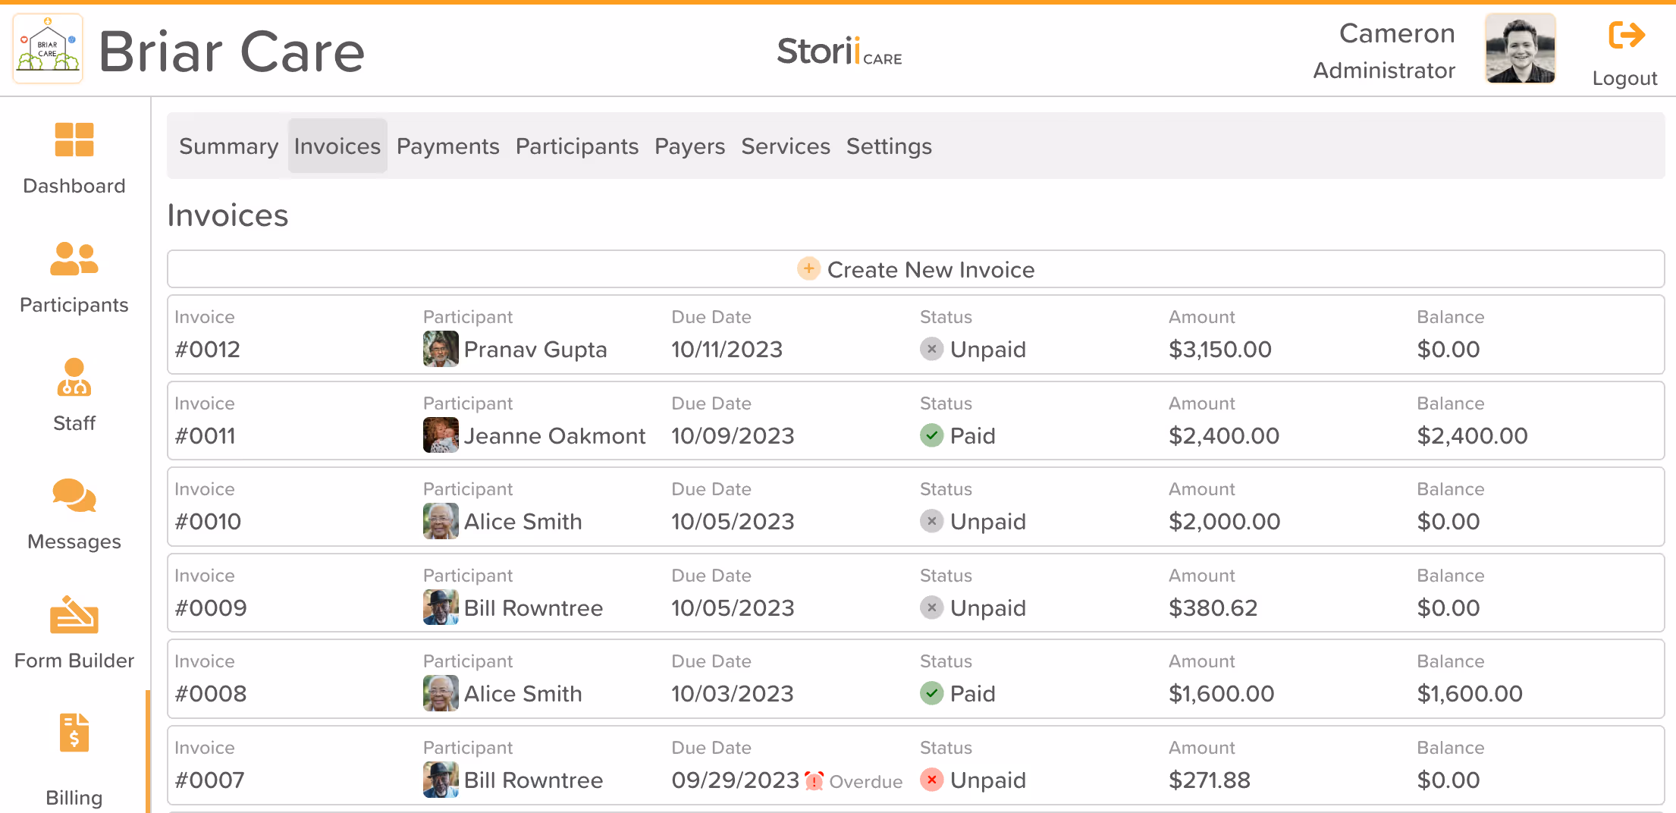Click the due date 10/03/2023
The width and height of the screenshot is (1676, 813).
(733, 693)
